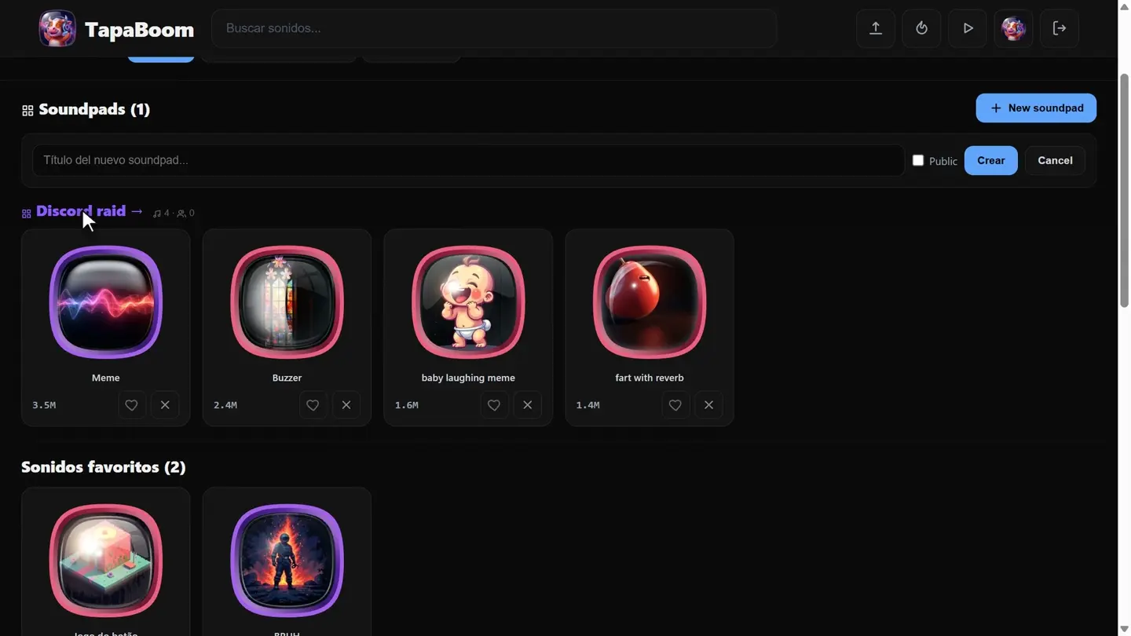Viewport: 1131px width, 636px height.
Task: Click the 2.4M play count
Action: coord(225,405)
